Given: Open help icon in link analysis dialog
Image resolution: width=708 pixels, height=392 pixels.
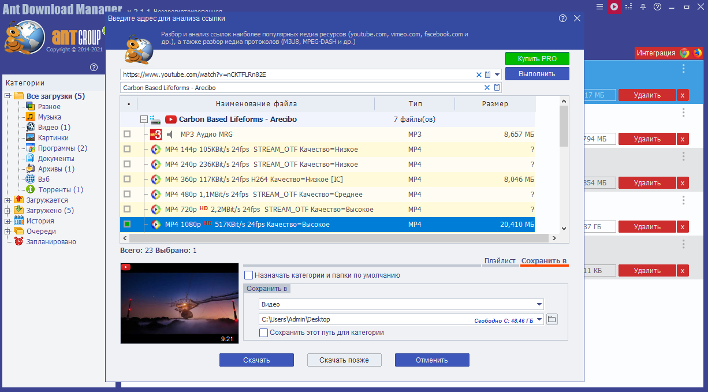Looking at the screenshot, I should point(562,18).
